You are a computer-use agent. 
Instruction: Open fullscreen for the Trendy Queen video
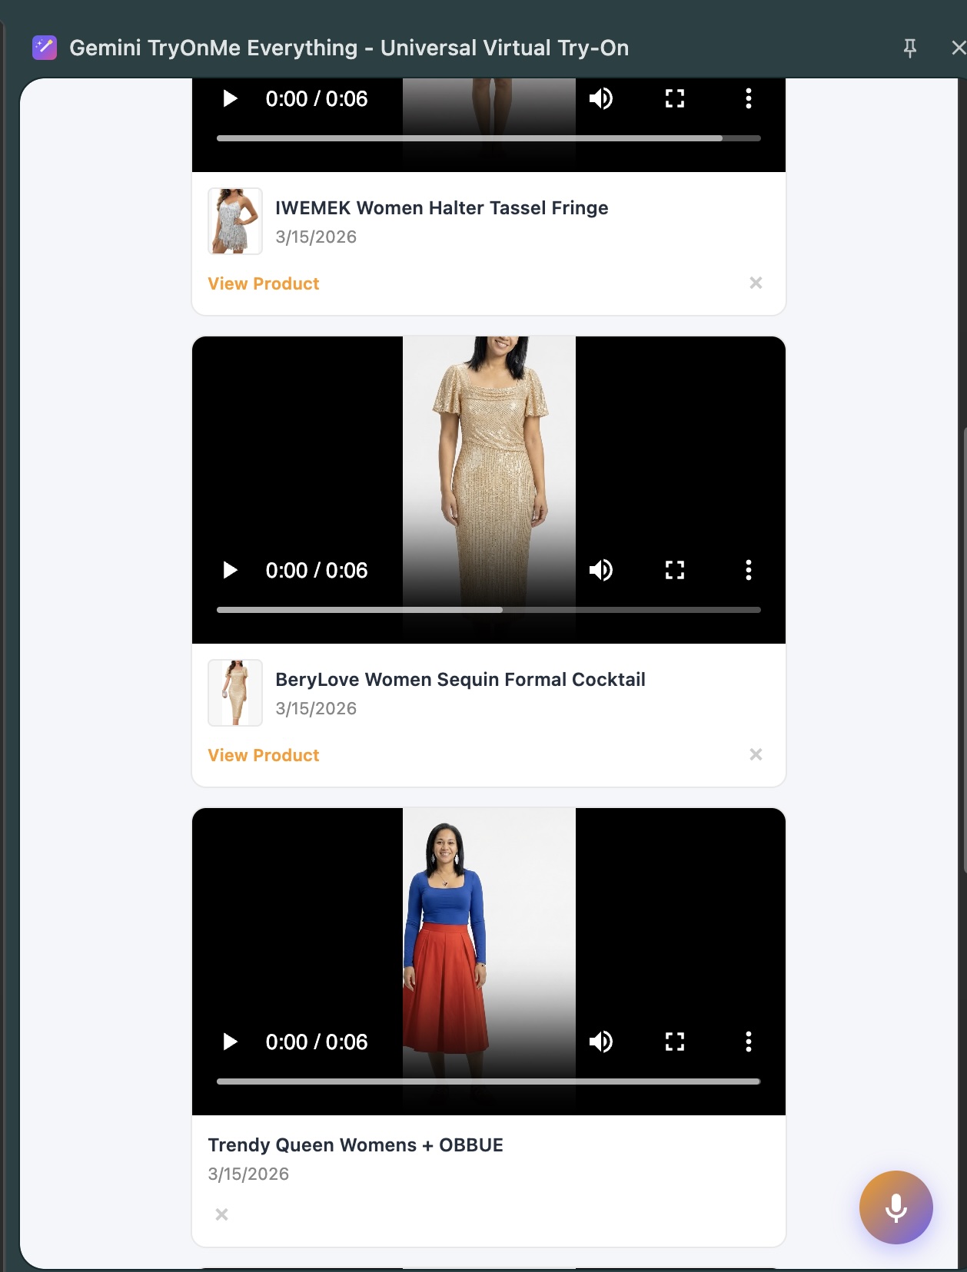coord(675,1042)
